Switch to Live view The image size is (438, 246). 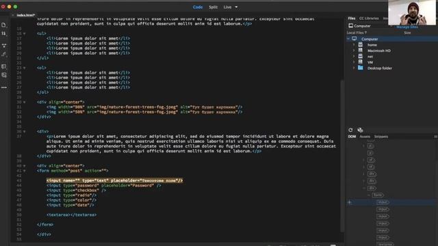[227, 8]
